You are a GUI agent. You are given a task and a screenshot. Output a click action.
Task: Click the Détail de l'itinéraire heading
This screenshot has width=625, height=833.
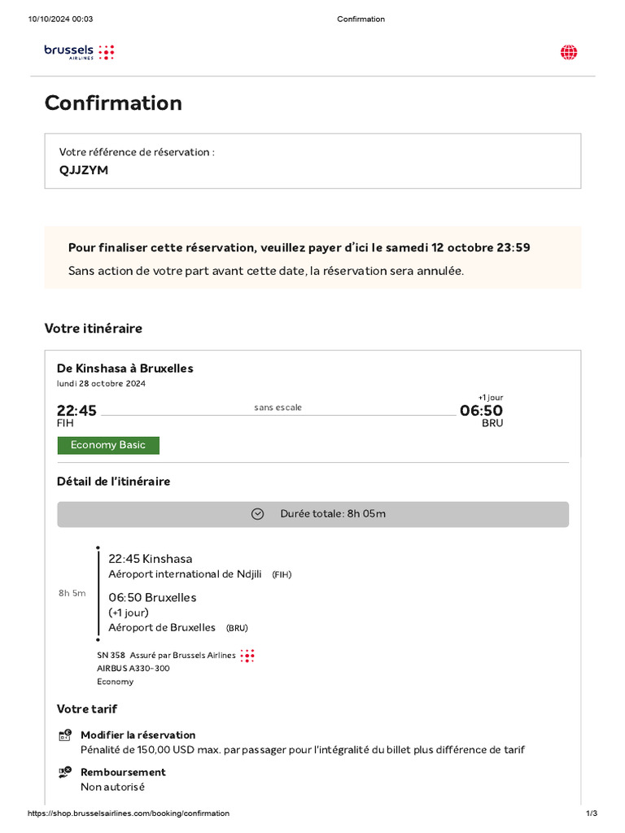point(113,482)
